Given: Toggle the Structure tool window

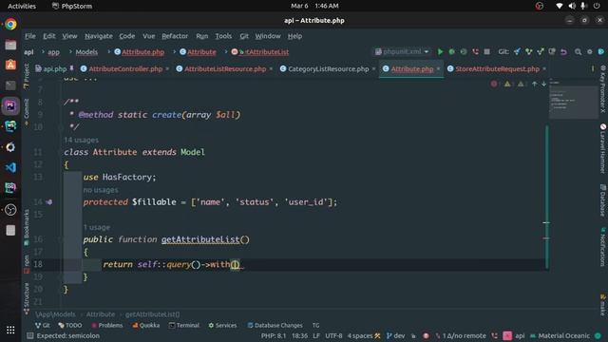Looking at the screenshot, I should tap(27, 298).
